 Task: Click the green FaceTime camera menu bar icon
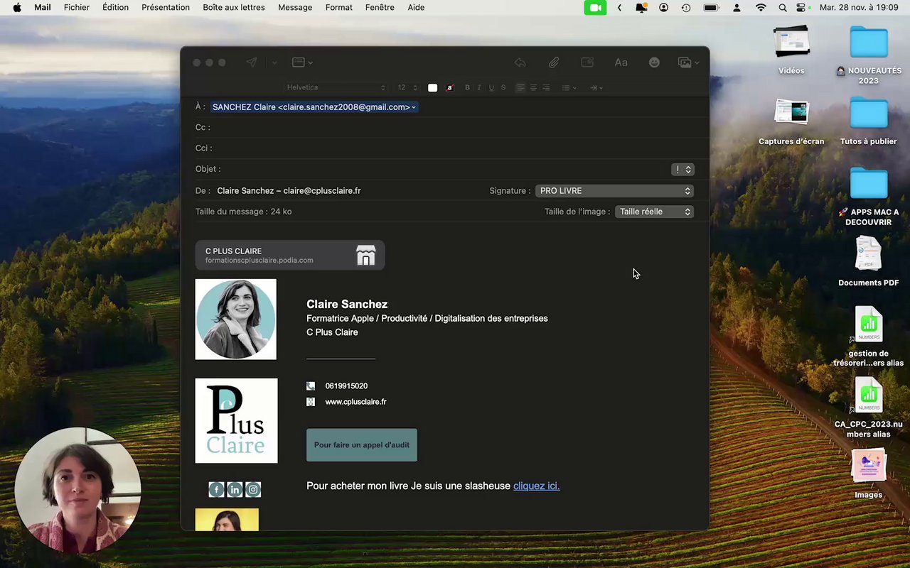(596, 8)
